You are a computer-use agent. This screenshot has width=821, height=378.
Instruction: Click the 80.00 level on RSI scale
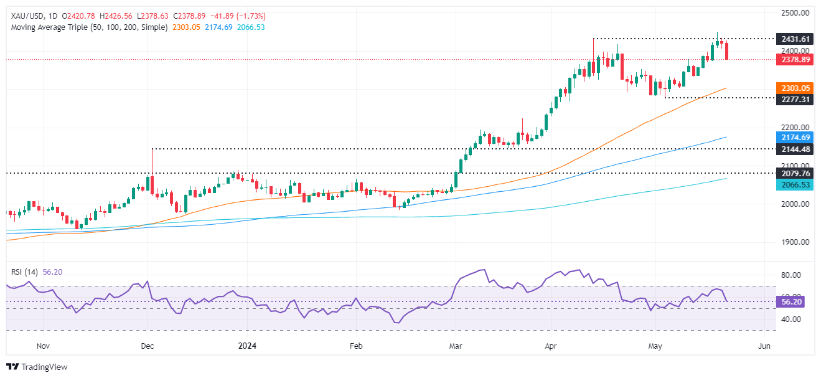(788, 275)
